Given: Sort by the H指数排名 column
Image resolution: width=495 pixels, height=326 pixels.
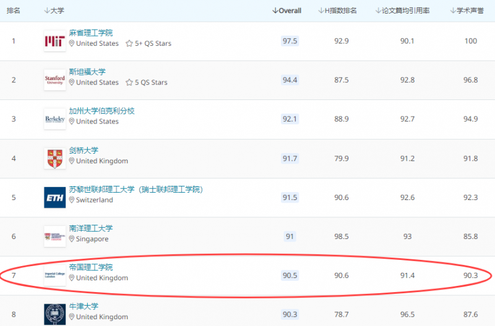Looking at the screenshot, I should [337, 10].
